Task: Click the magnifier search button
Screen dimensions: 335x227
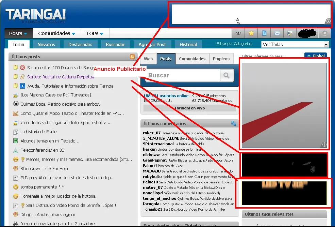Action: [x=227, y=75]
